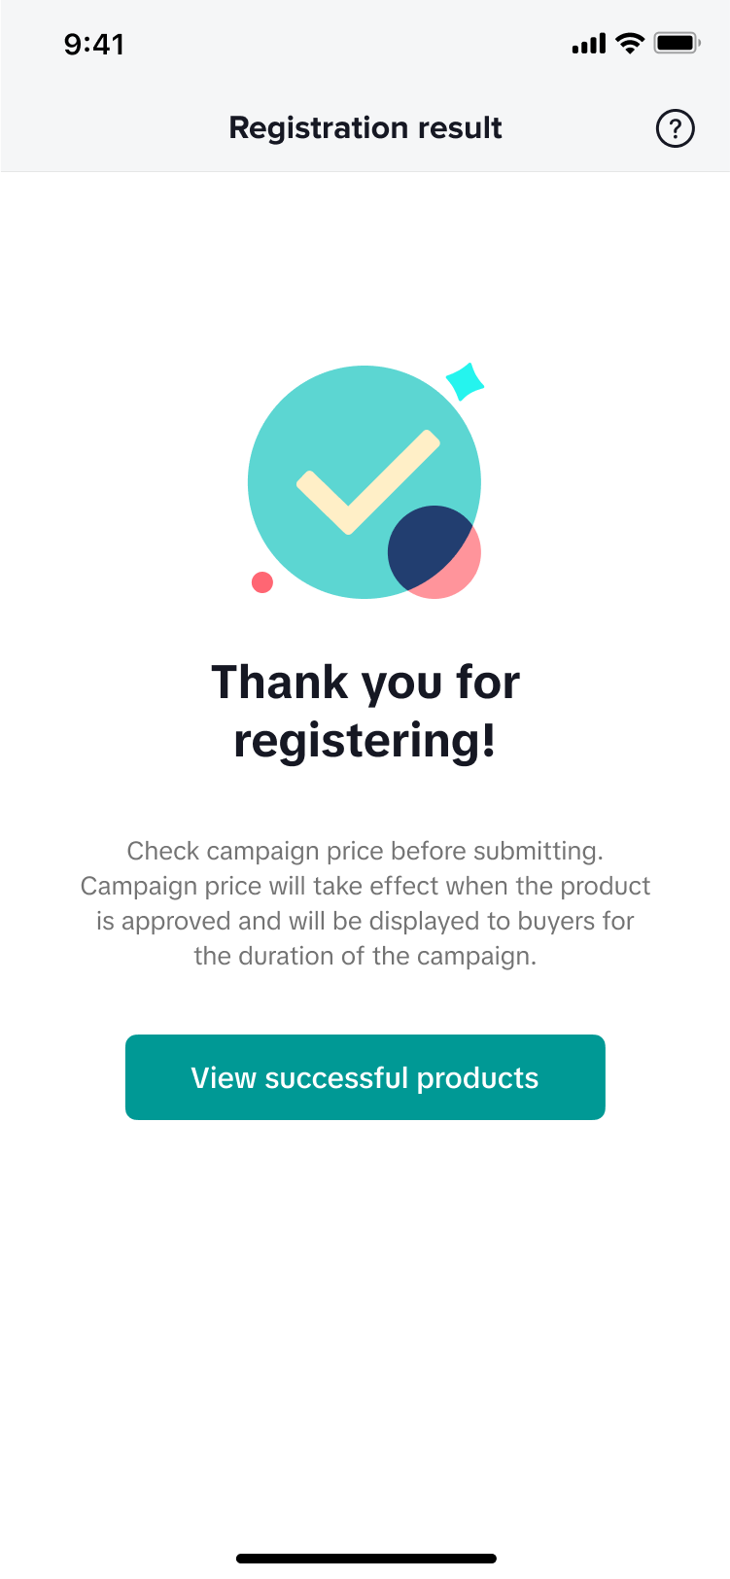
Task: Click the small red dot decoration
Action: click(262, 582)
